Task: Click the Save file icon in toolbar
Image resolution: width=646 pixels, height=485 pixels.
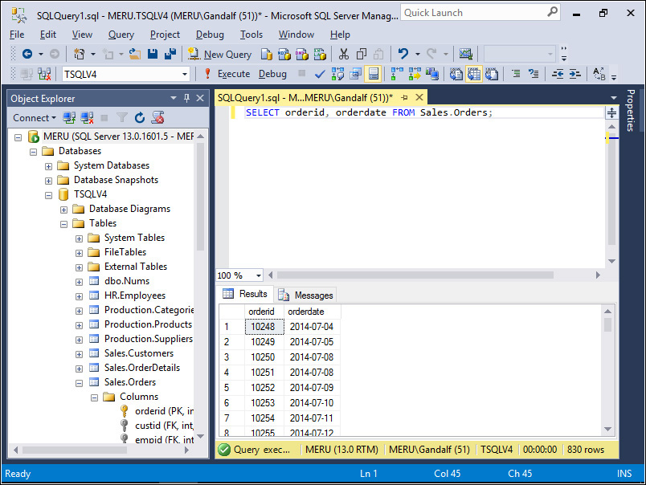Action: click(x=153, y=54)
